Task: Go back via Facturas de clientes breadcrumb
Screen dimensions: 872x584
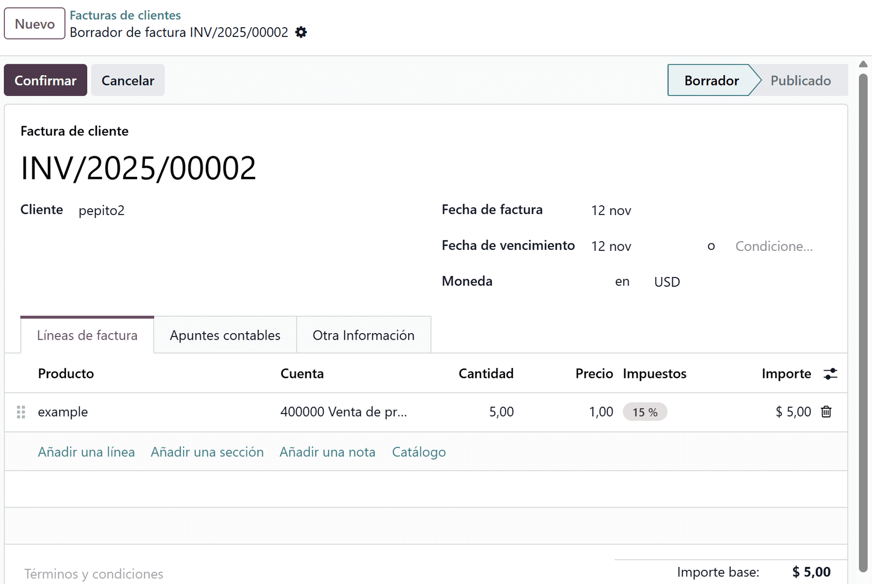Action: (x=125, y=15)
